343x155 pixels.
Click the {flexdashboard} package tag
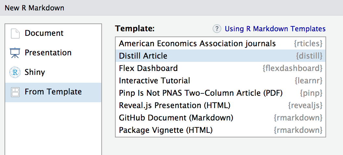click(x=292, y=68)
